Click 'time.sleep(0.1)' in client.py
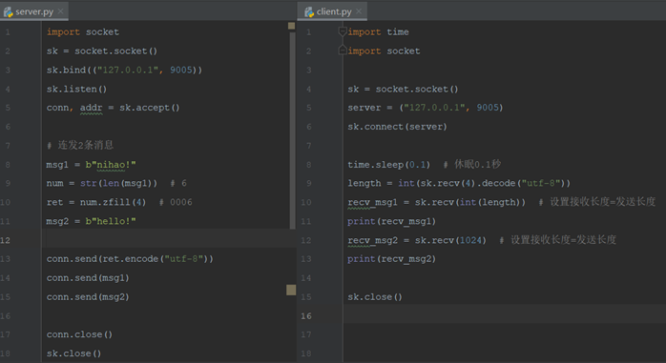This screenshot has width=666, height=363. 388,165
